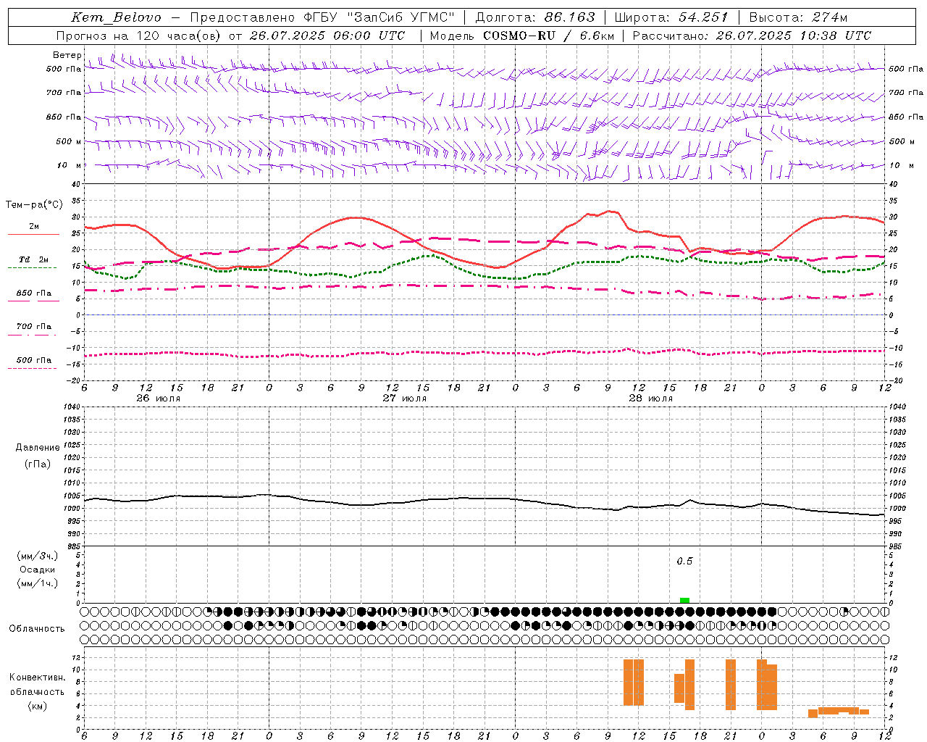Viewport: 927px width, 742px height.
Task: Select the Тем-ра(°C) axis label
Action: pyautogui.click(x=34, y=205)
